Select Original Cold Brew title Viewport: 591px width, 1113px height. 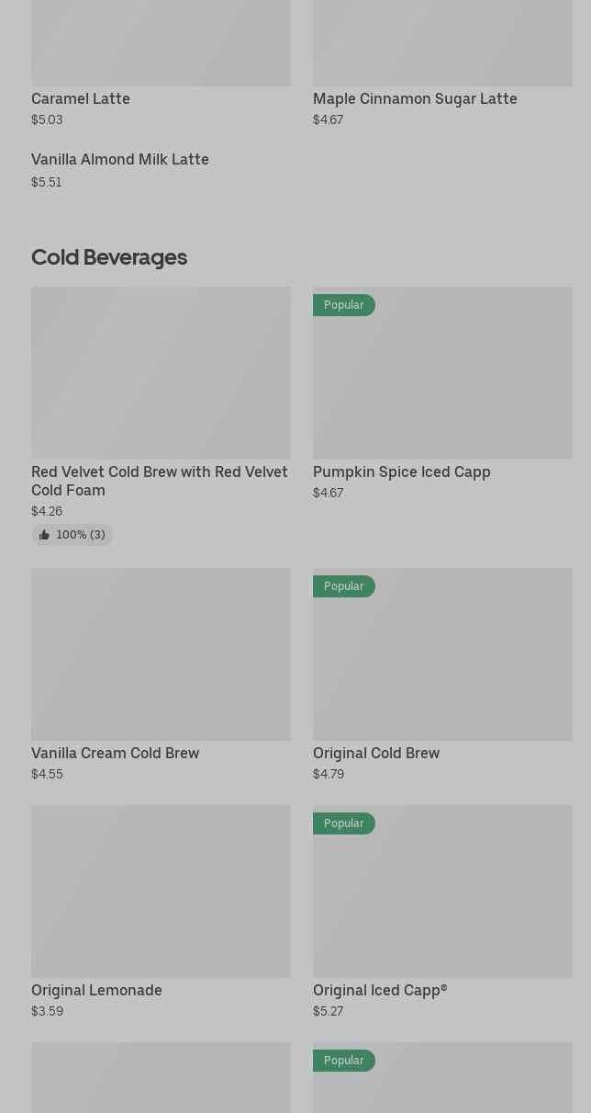click(376, 753)
